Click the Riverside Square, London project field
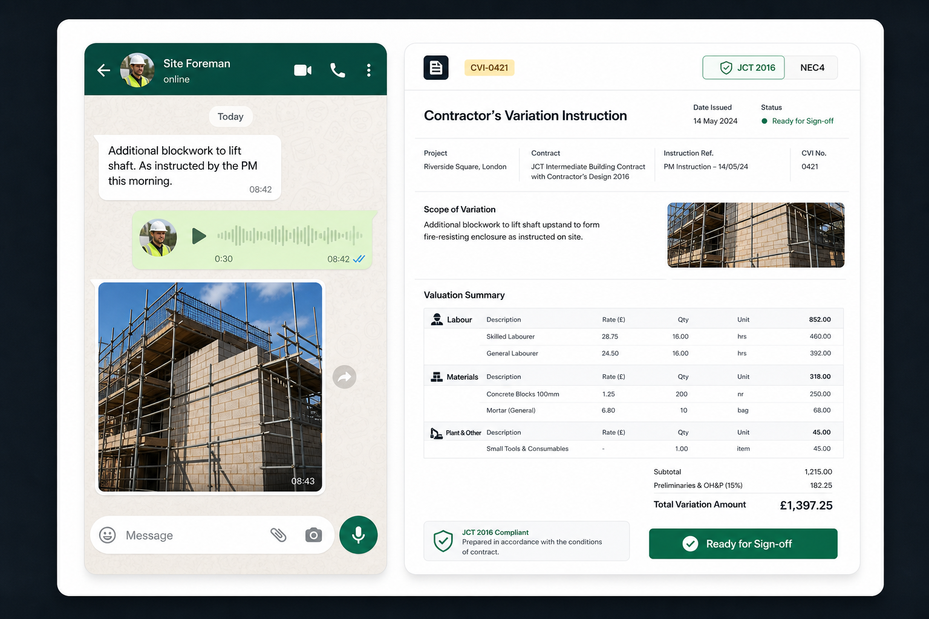This screenshot has width=929, height=619. click(465, 167)
